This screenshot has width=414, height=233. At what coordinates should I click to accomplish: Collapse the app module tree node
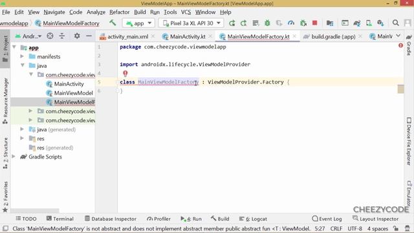pyautogui.click(x=14, y=47)
